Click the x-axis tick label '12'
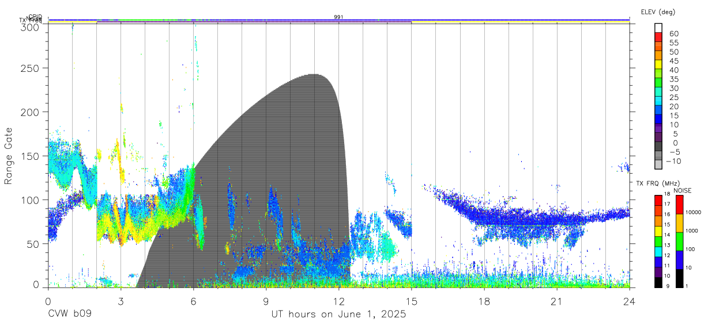The image size is (708, 326). (x=339, y=301)
